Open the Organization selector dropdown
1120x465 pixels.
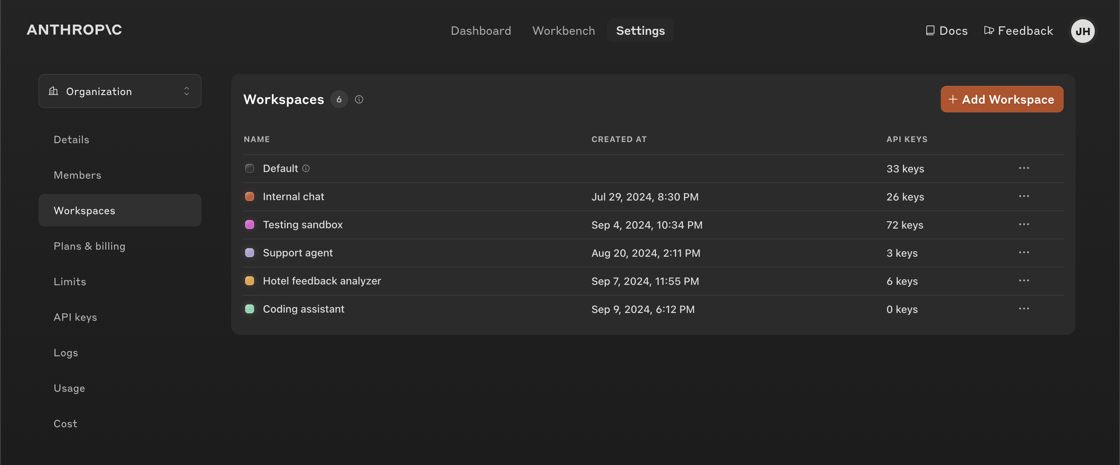pyautogui.click(x=120, y=91)
